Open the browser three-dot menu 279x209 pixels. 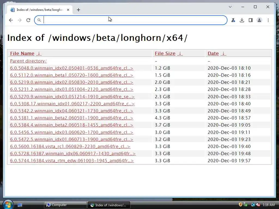pos(268,20)
